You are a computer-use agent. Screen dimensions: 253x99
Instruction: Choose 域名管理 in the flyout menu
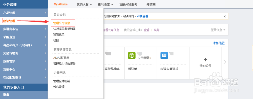click(x=59, y=87)
